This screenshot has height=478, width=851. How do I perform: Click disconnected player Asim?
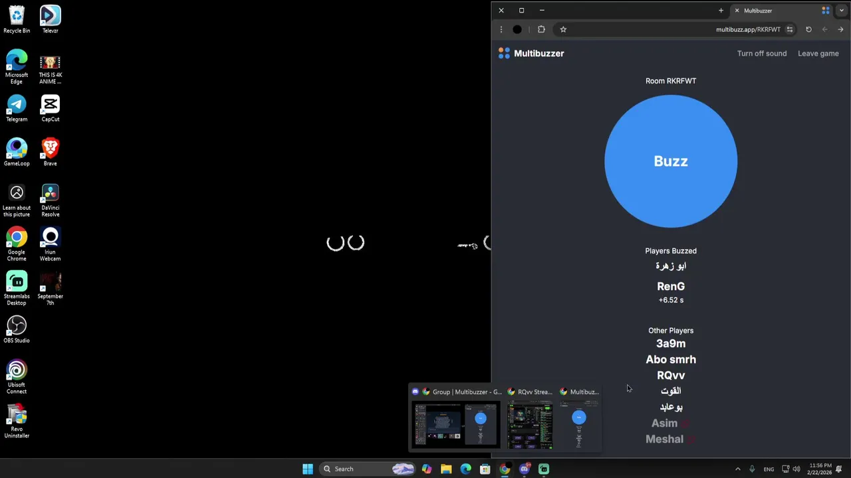click(665, 423)
